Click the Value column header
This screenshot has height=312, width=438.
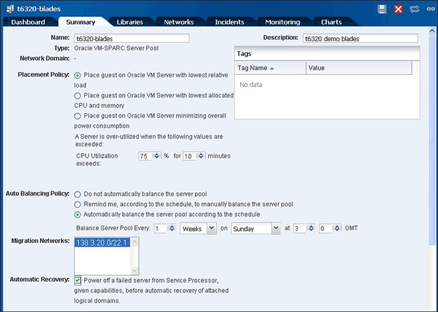[x=359, y=68]
